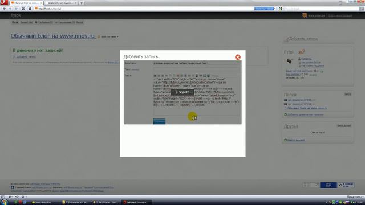Switch to the Обычный блог browser tab

coord(26,3)
